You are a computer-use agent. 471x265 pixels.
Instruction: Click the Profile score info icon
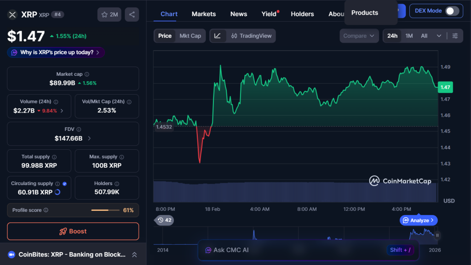coord(46,210)
